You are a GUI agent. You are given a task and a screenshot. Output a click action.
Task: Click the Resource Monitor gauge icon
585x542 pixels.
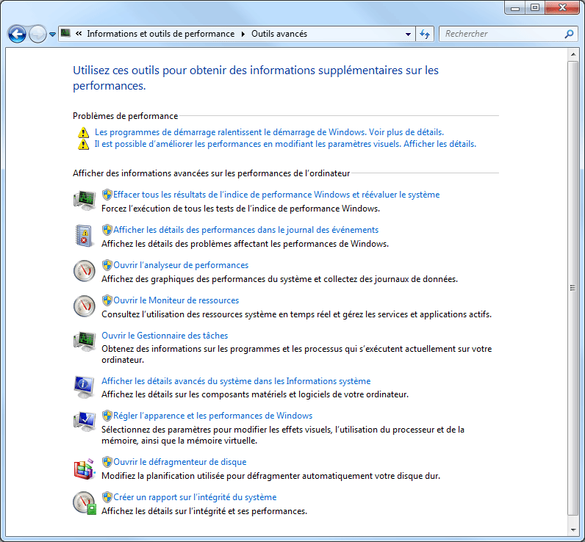[x=85, y=306]
